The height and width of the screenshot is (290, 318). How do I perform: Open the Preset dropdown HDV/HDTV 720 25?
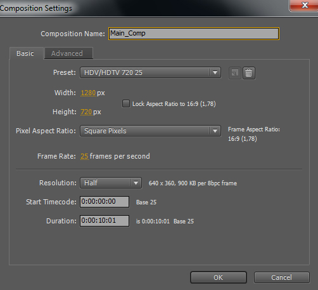click(150, 72)
